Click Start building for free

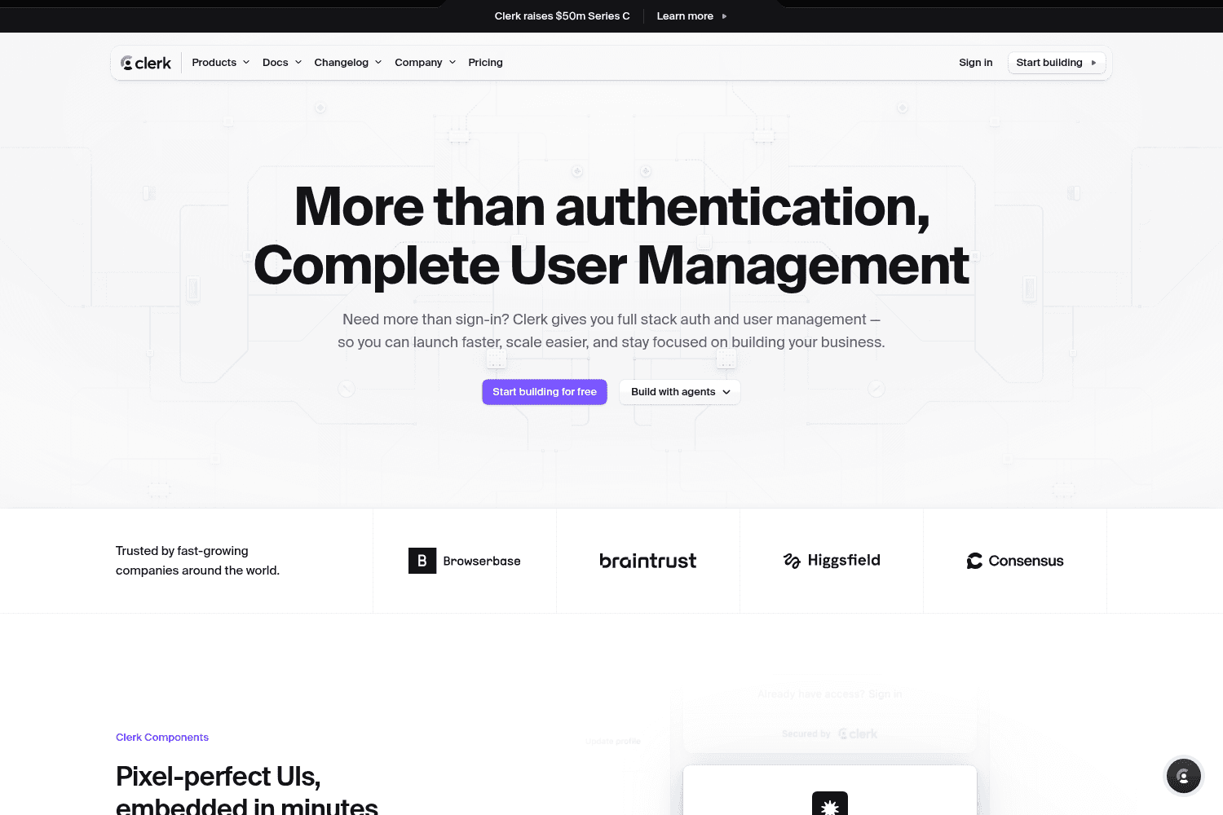pyautogui.click(x=545, y=392)
